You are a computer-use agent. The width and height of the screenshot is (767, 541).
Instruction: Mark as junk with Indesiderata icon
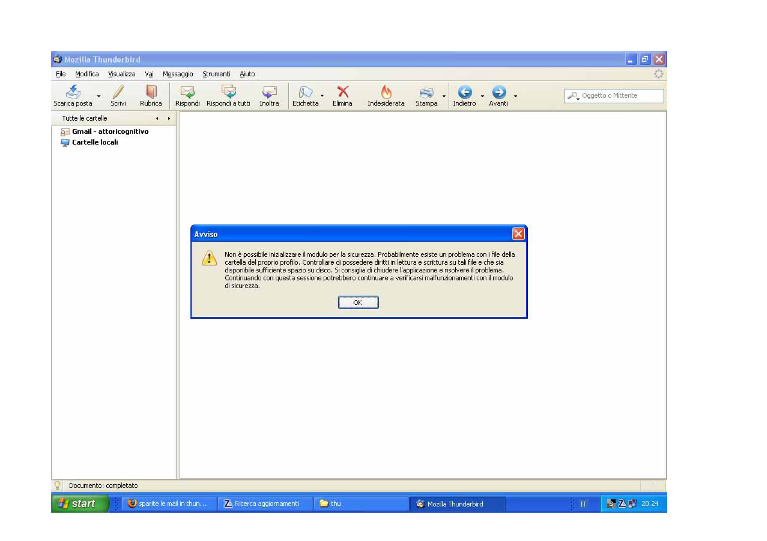pyautogui.click(x=386, y=92)
